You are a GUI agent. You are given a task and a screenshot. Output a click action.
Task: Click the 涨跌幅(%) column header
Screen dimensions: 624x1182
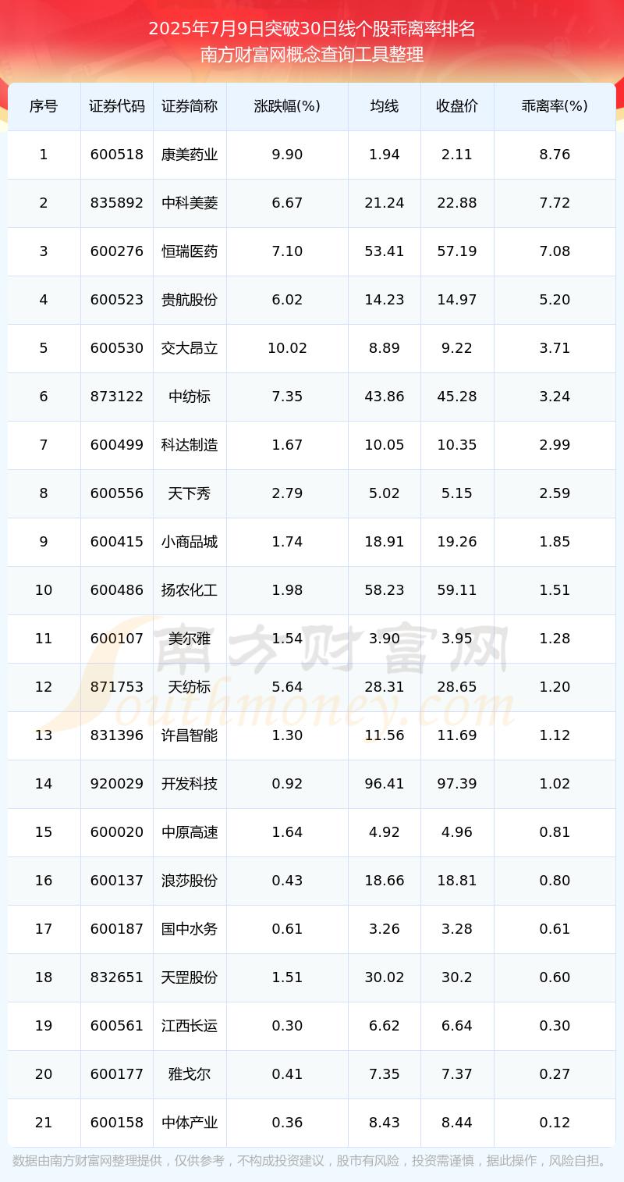coord(287,106)
